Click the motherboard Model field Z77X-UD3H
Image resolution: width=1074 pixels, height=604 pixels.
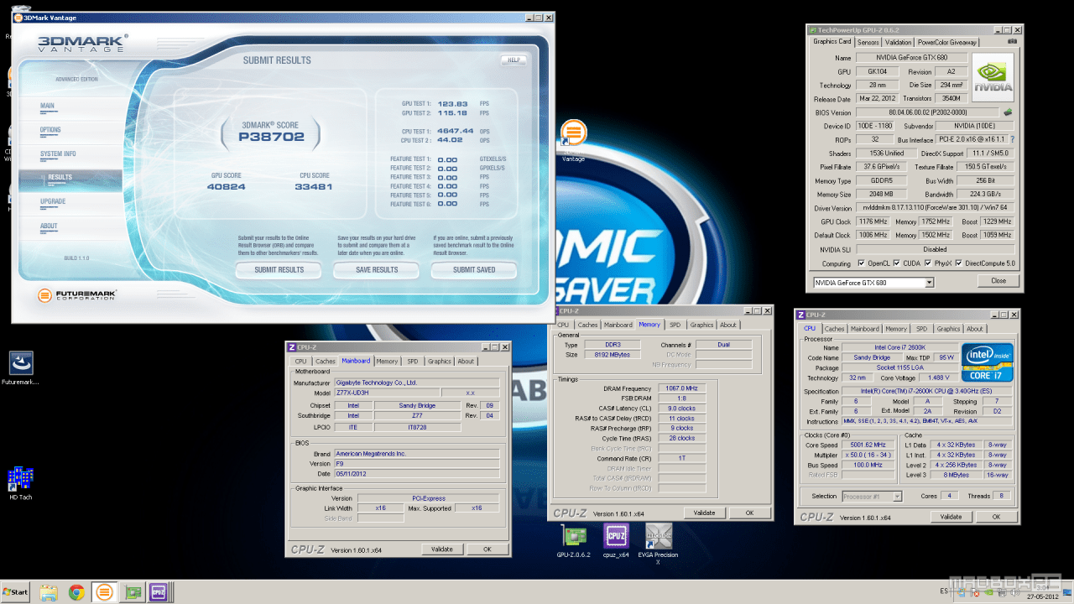click(387, 393)
